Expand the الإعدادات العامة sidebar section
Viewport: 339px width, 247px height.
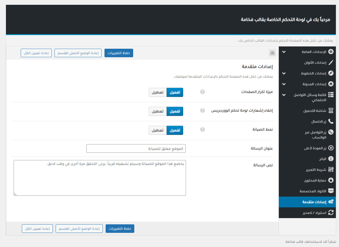click(284, 52)
